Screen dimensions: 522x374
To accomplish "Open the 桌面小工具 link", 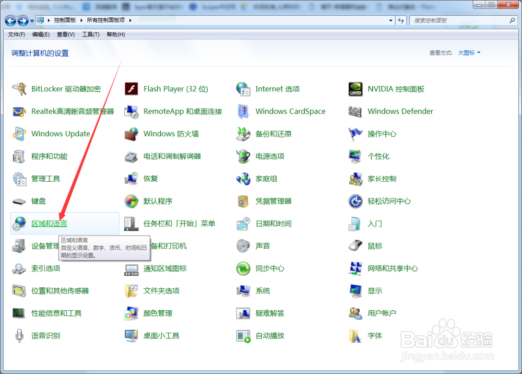I will [161, 336].
